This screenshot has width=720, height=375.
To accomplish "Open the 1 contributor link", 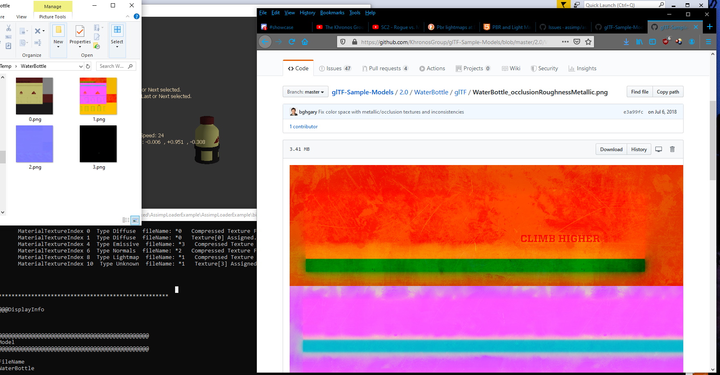I will [x=304, y=127].
